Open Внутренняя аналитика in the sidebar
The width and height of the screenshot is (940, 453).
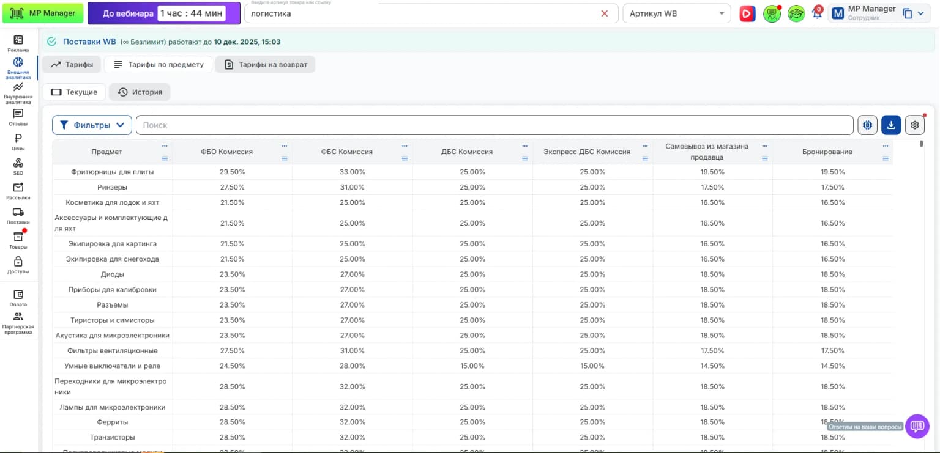coord(18,94)
